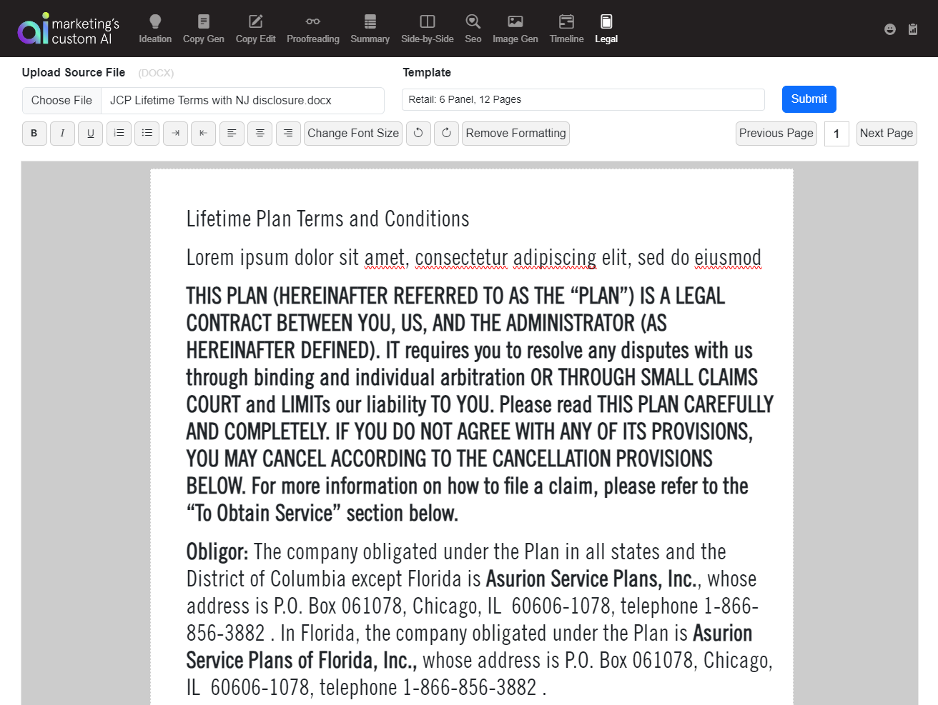938x705 pixels.
Task: Center align the text
Action: point(260,134)
